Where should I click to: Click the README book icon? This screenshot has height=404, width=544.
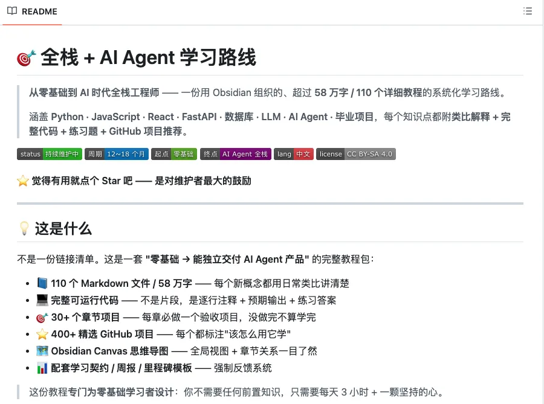pos(12,11)
